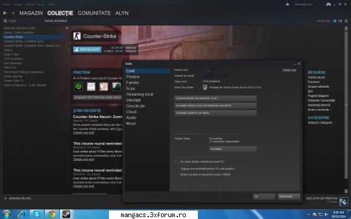Open Google Chrome in the taskbar
This screenshot has width=351, height=219.
coord(51,214)
